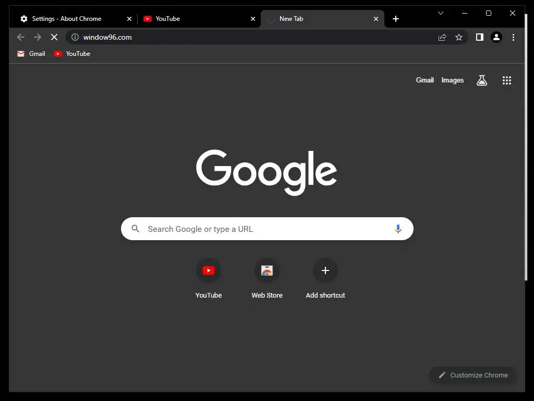Start voice search with microphone
This screenshot has width=534, height=401.
pos(398,229)
